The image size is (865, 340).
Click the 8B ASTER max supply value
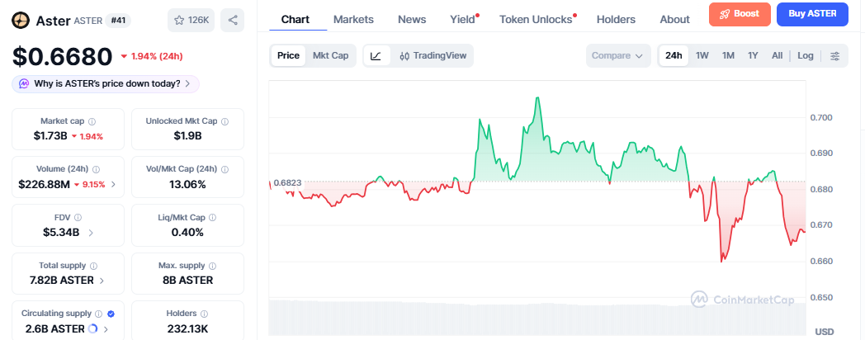coord(187,281)
